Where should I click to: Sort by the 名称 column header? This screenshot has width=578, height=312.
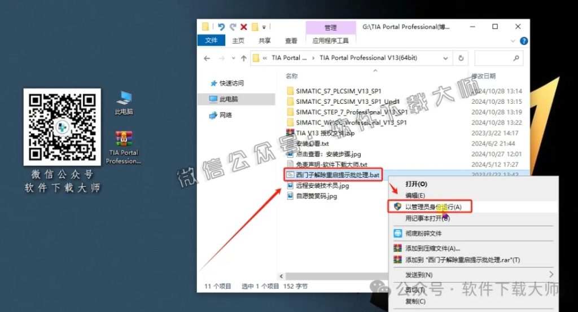pos(292,76)
